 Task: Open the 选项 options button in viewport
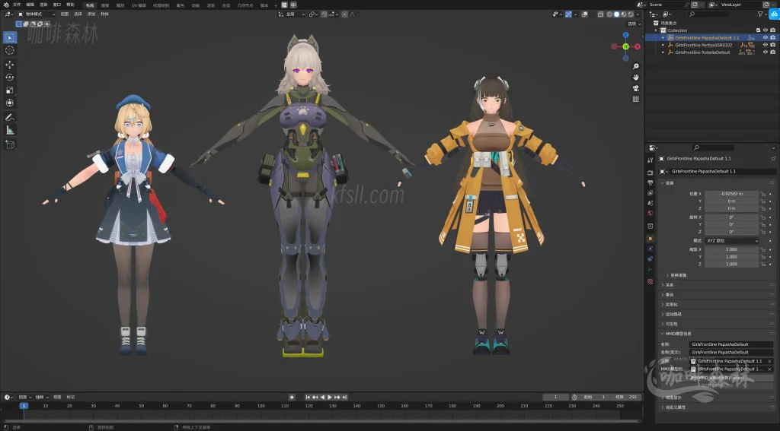633,24
